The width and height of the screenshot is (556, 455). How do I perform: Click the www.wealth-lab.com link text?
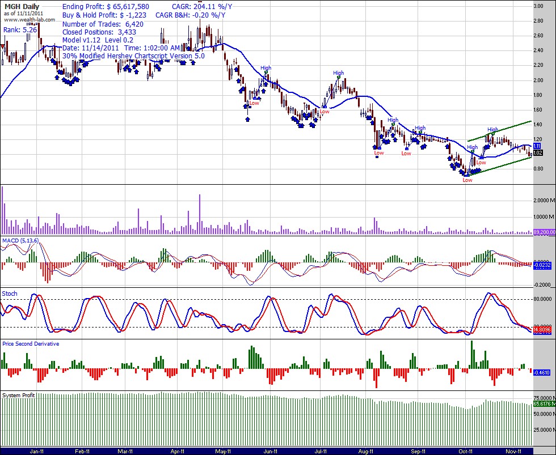pyautogui.click(x=30, y=20)
